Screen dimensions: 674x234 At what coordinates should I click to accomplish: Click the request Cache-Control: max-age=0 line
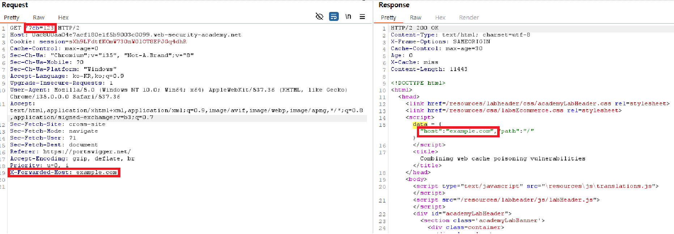(x=54, y=48)
